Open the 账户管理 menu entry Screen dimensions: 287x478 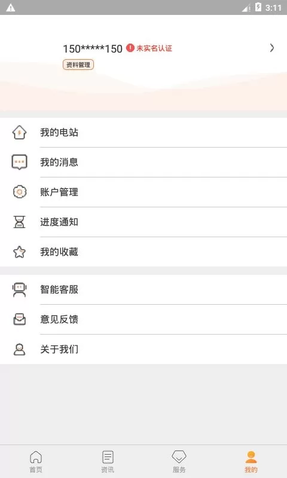pyautogui.click(x=143, y=192)
